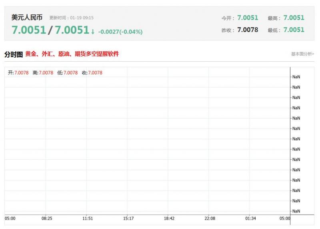Click the 15:17 time axis marker
The height and width of the screenshot is (229, 320).
pos(128,219)
